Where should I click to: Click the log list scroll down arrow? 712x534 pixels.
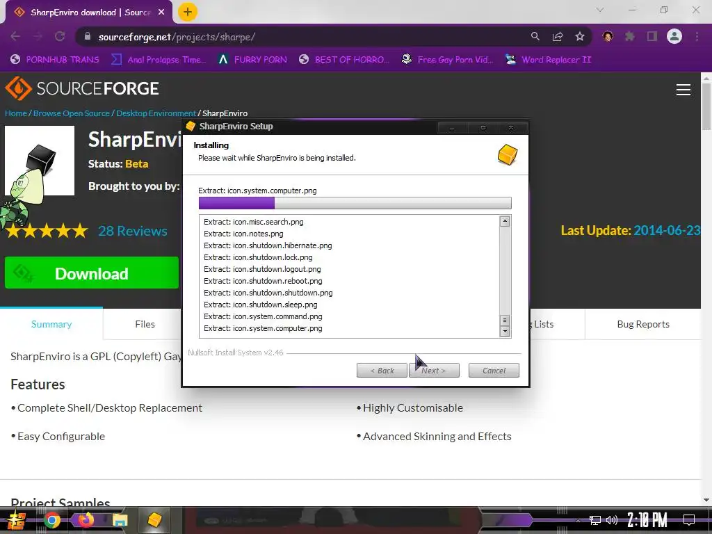click(505, 331)
